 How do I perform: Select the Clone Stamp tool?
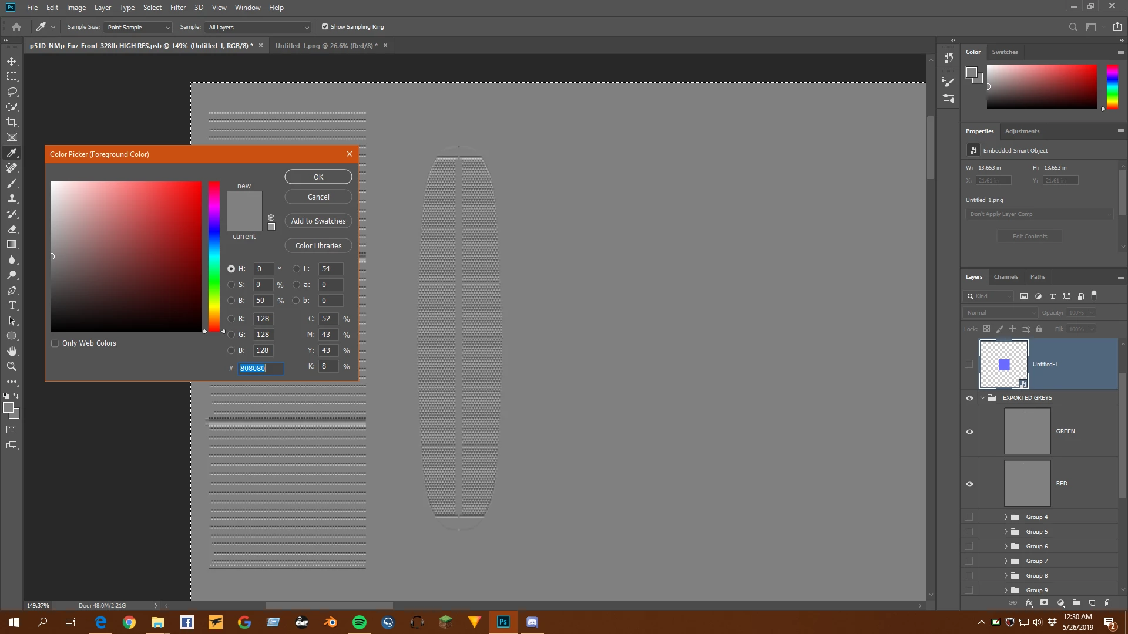(x=12, y=198)
